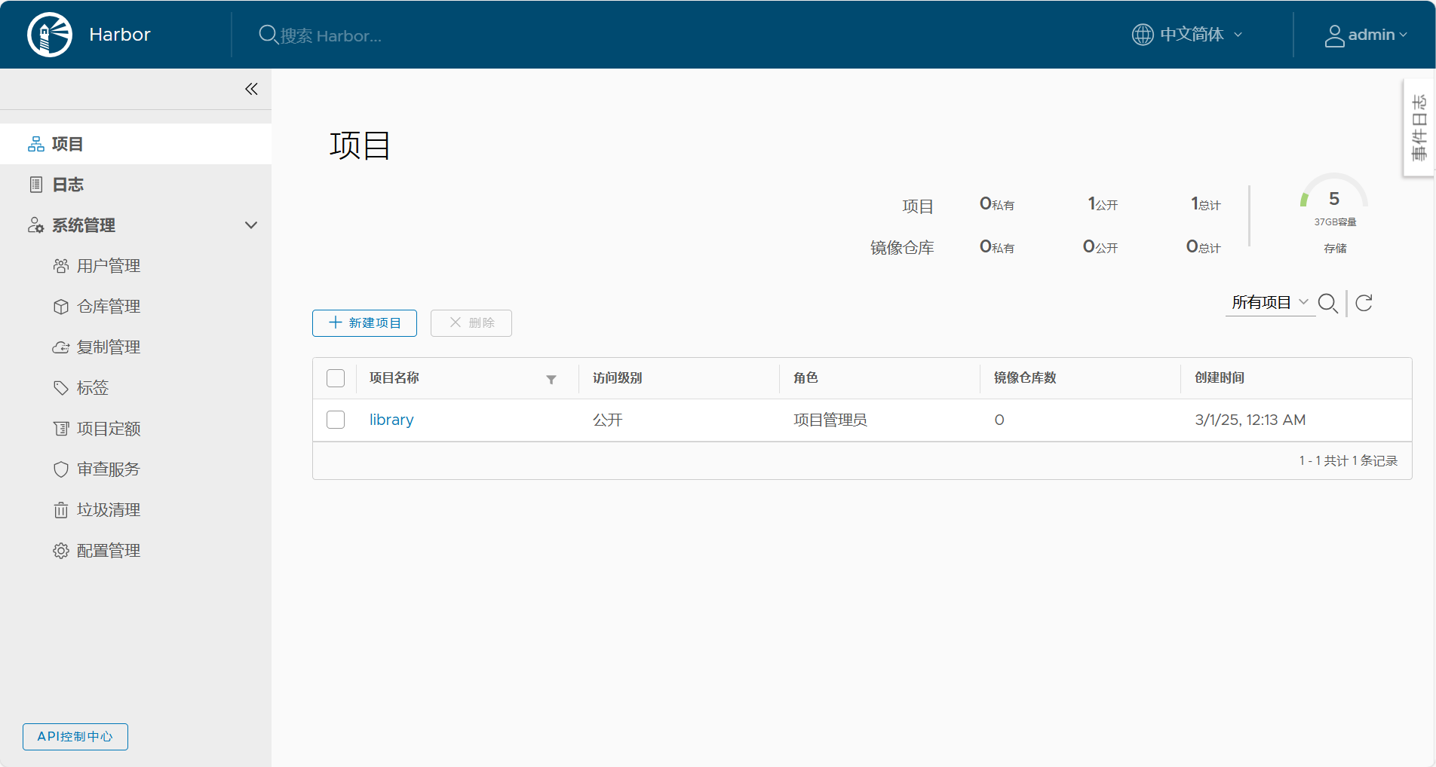The height and width of the screenshot is (767, 1436).
Task: Click the 垃圾清理 trash icon
Action: click(61, 510)
